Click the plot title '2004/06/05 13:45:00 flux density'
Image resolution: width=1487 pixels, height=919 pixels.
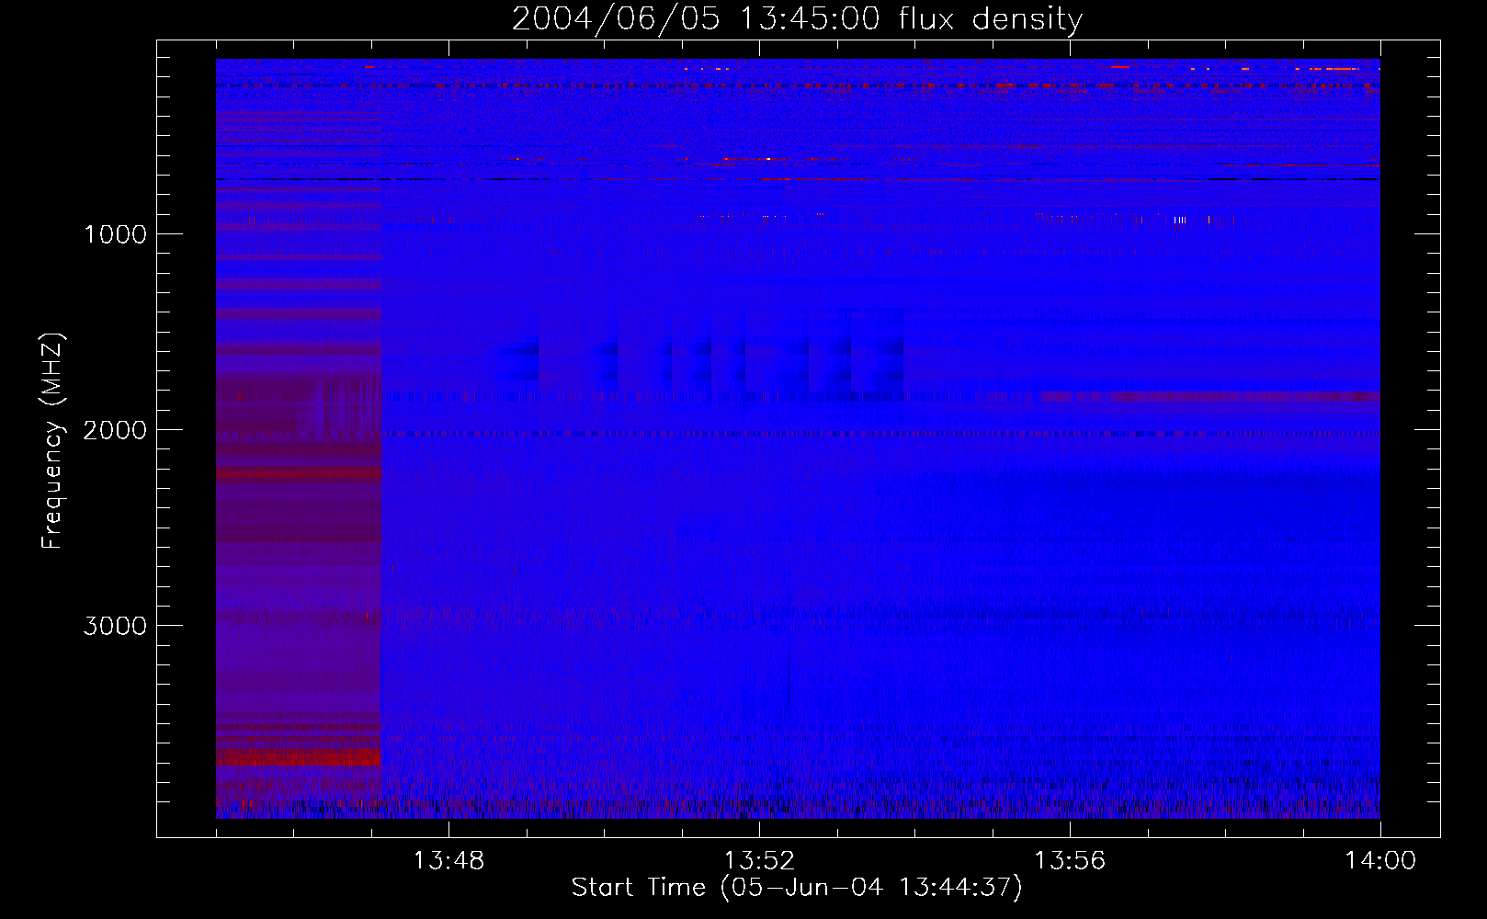pos(797,19)
